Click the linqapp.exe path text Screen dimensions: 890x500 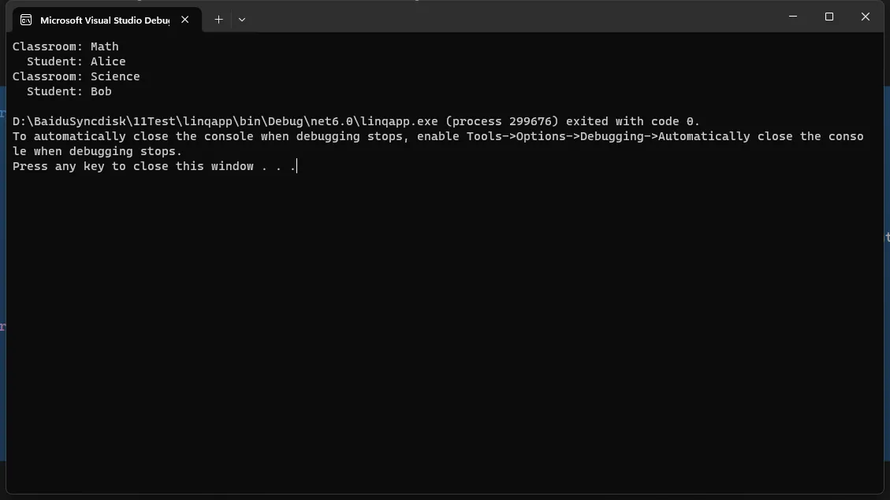coord(225,121)
